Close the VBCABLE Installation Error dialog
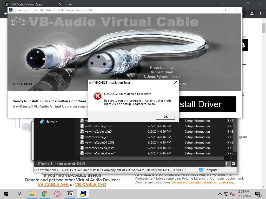The width and height of the screenshot is (266, 199). pyautogui.click(x=175, y=83)
